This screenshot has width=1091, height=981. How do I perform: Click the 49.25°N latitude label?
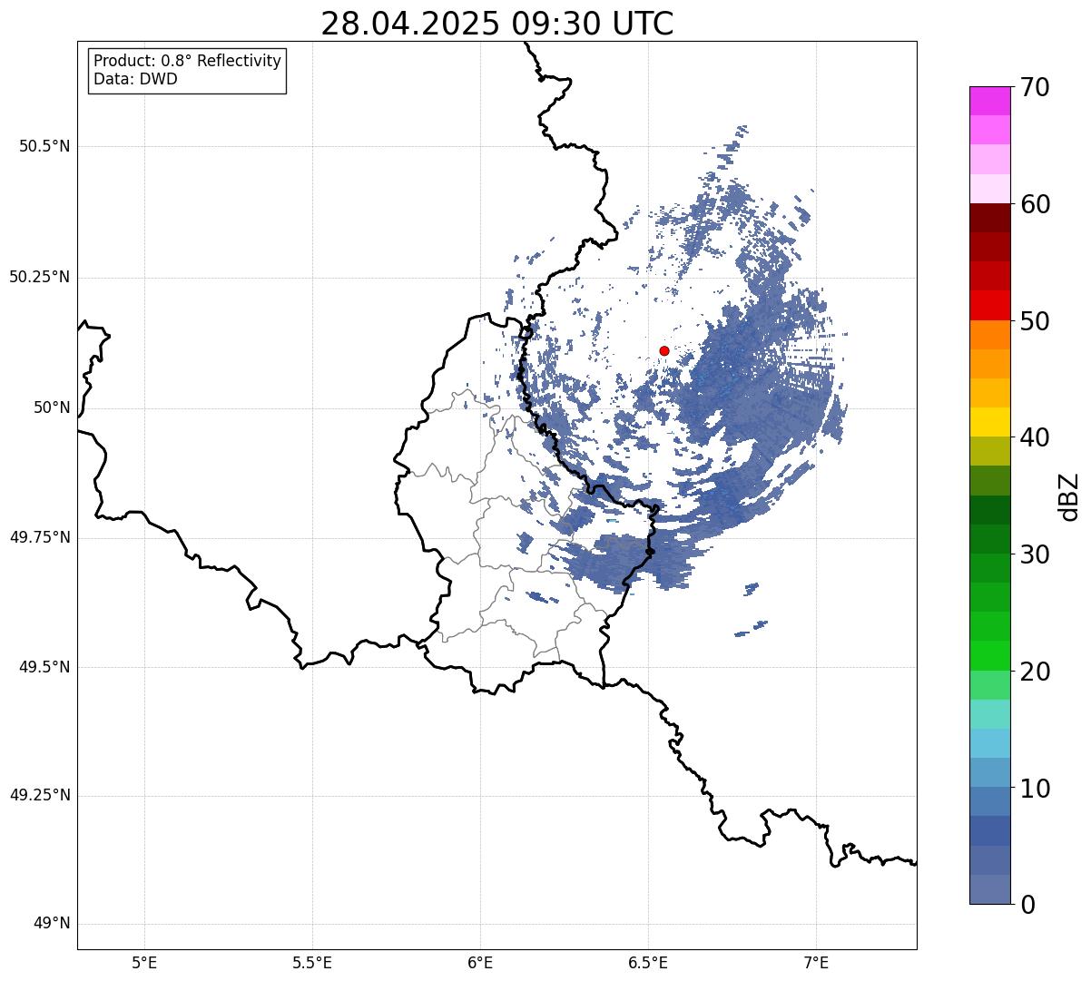pyautogui.click(x=40, y=796)
